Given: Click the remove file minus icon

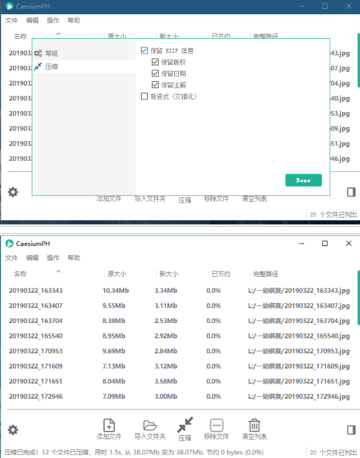Looking at the screenshot, I should (217, 425).
